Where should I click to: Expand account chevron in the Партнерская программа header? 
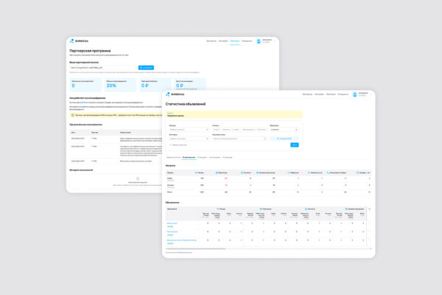275,41
